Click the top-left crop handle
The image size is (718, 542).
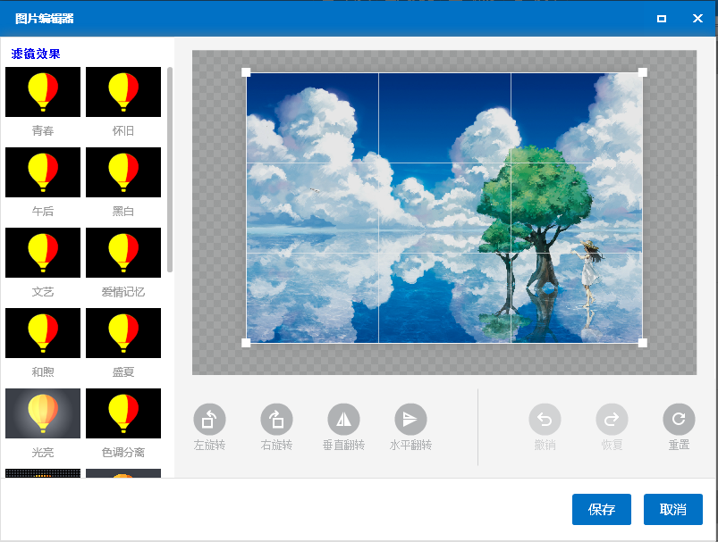point(246,72)
